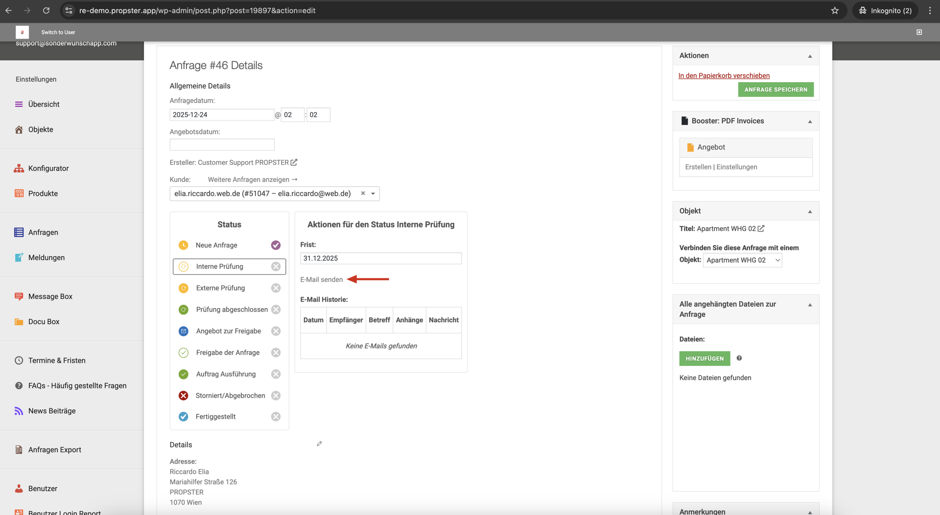
Task: Click the external link icon next to Ersteller
Action: point(294,162)
